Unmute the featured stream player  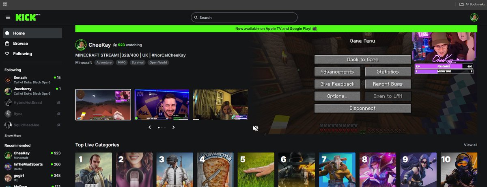click(256, 128)
